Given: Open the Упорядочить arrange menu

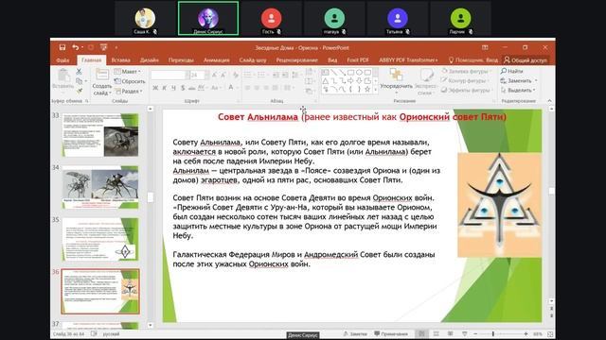Looking at the screenshot, I should tap(396, 81).
